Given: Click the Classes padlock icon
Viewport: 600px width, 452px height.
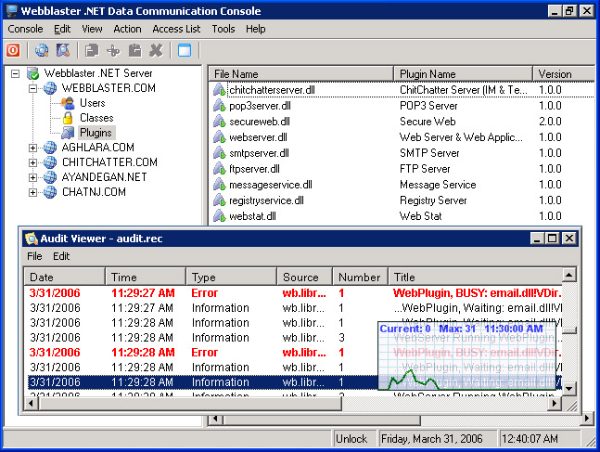Looking at the screenshot, I should tap(68, 118).
